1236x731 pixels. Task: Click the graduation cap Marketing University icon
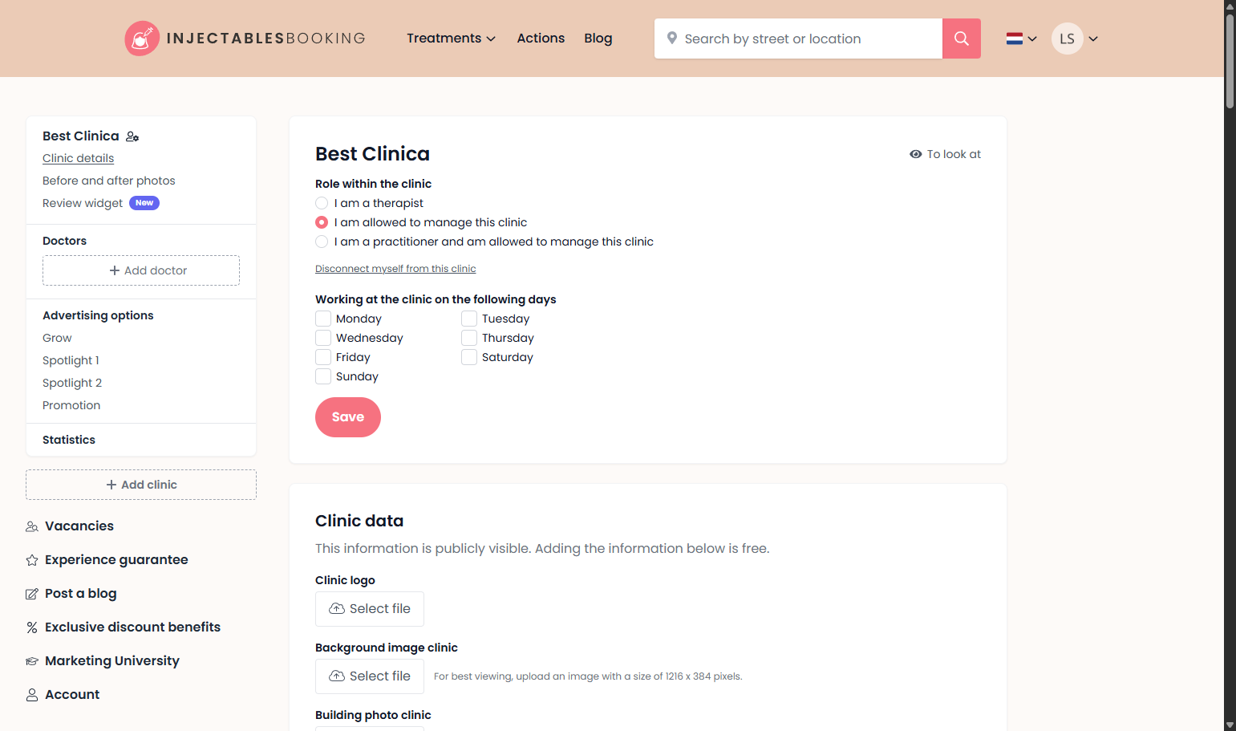32,661
